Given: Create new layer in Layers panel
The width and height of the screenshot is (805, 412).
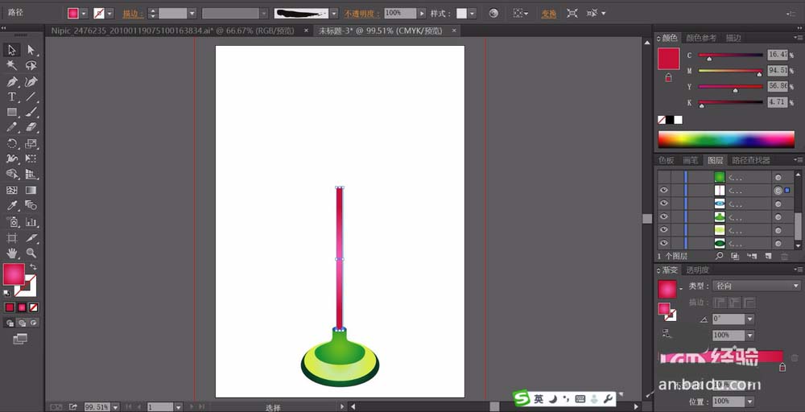Looking at the screenshot, I should (x=769, y=256).
